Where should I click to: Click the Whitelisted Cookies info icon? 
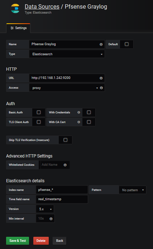click(65, 165)
